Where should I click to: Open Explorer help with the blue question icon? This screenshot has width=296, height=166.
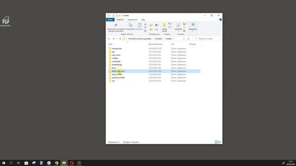[221, 19]
